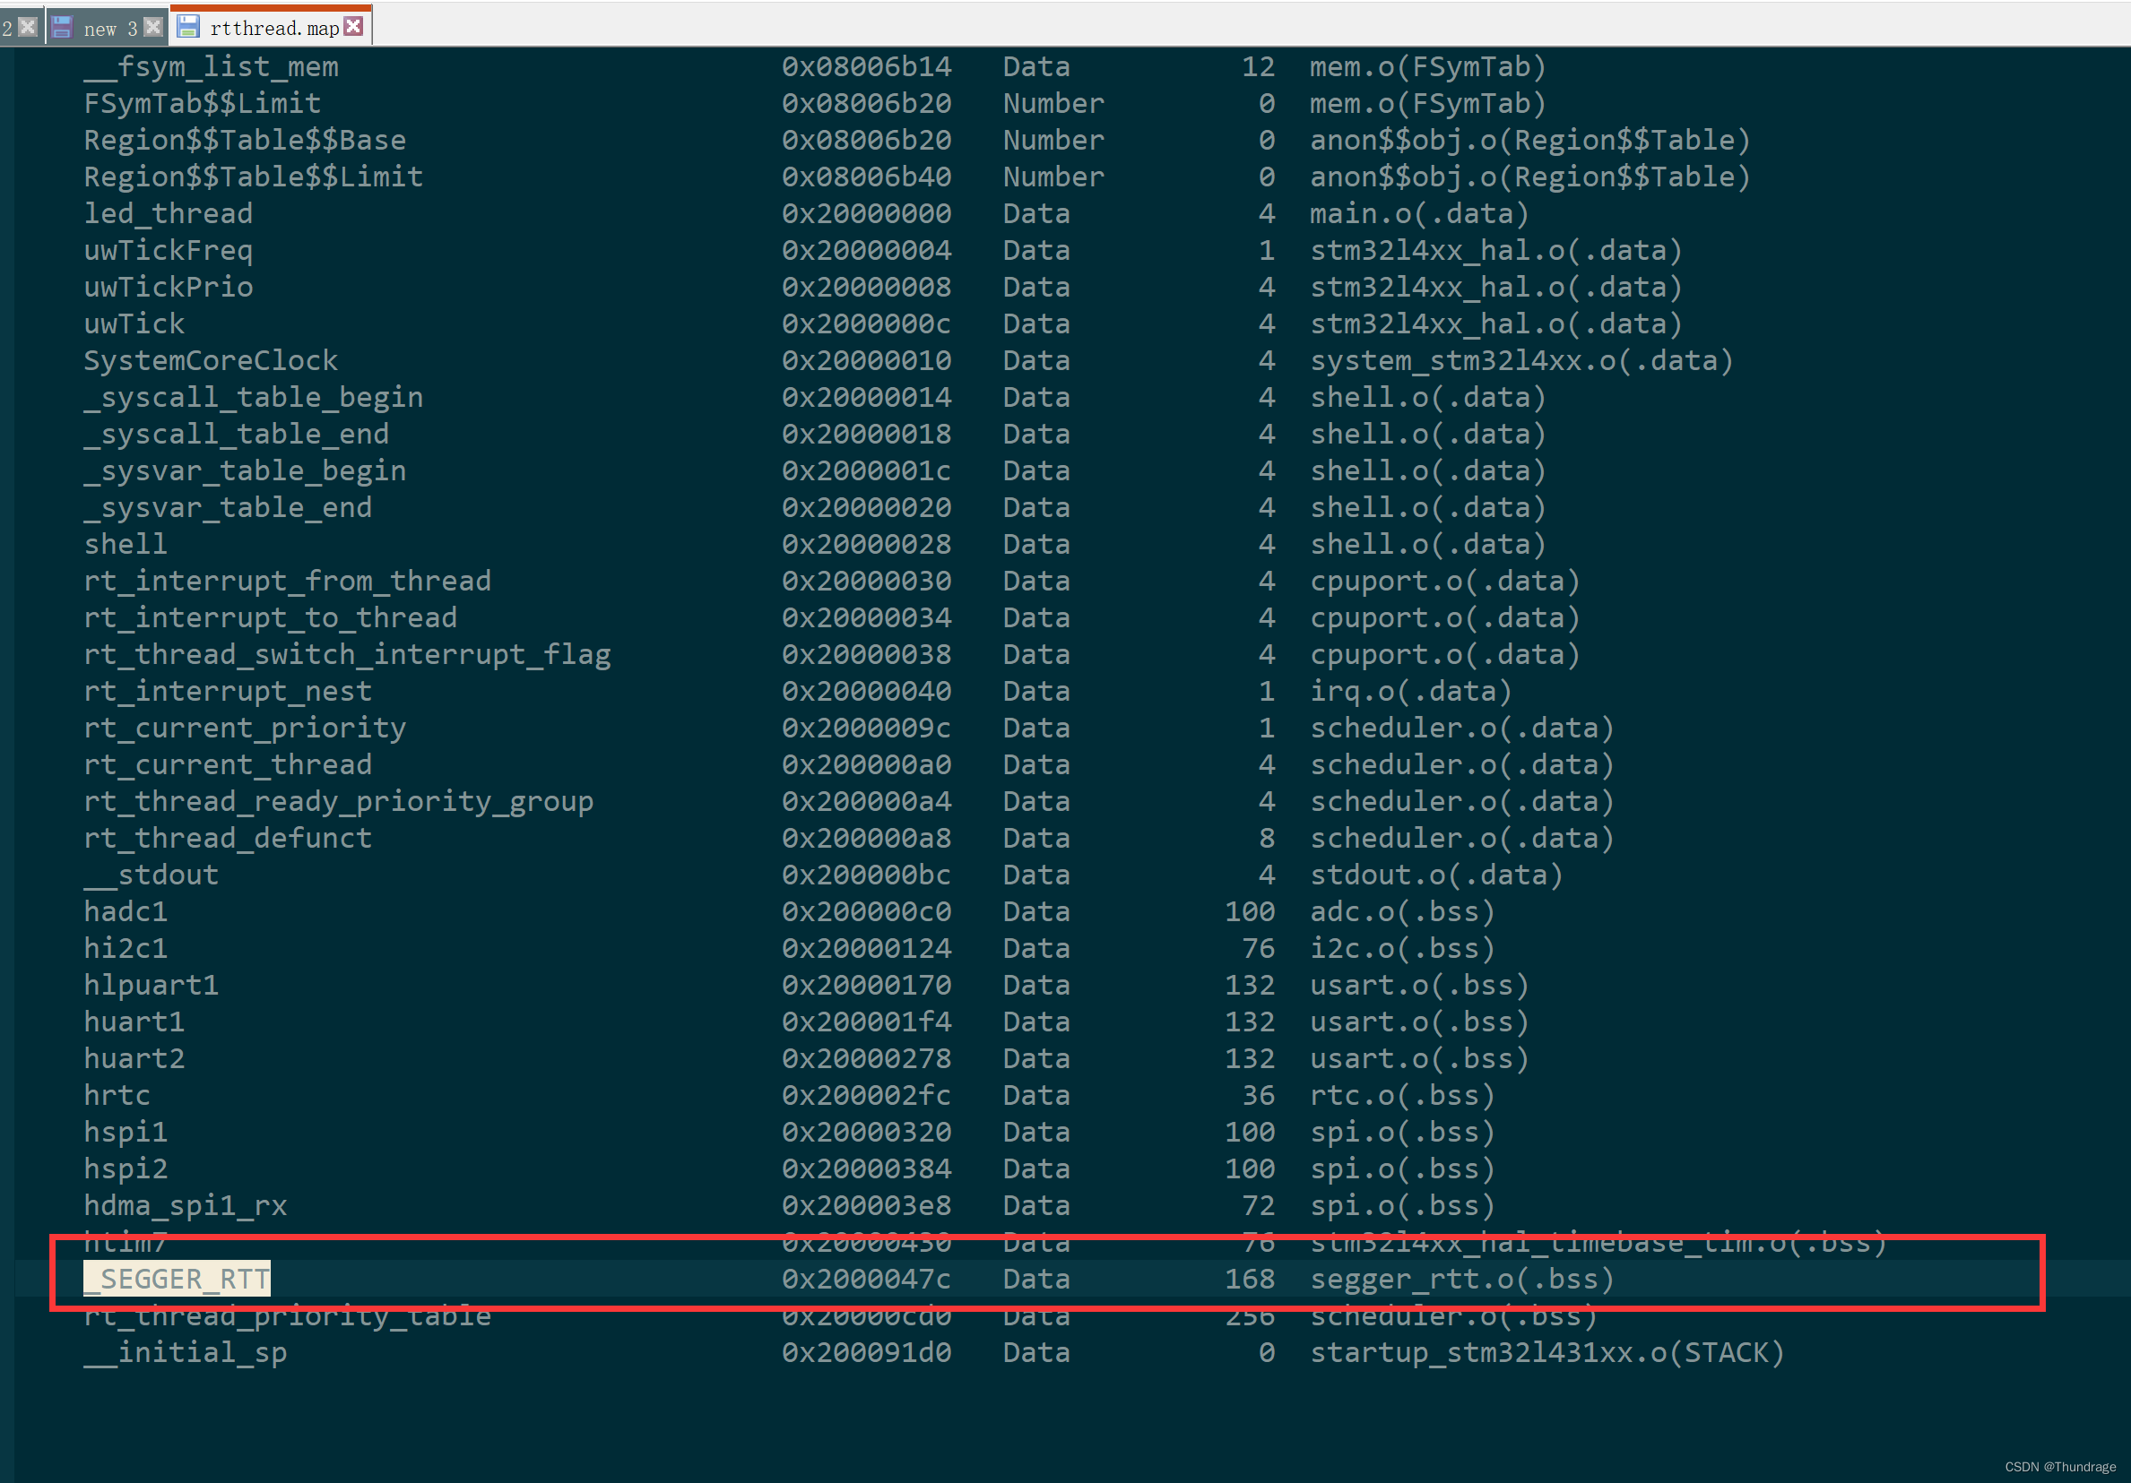Click the 0x2000047c address value
This screenshot has height=1483, width=2131.
point(865,1279)
